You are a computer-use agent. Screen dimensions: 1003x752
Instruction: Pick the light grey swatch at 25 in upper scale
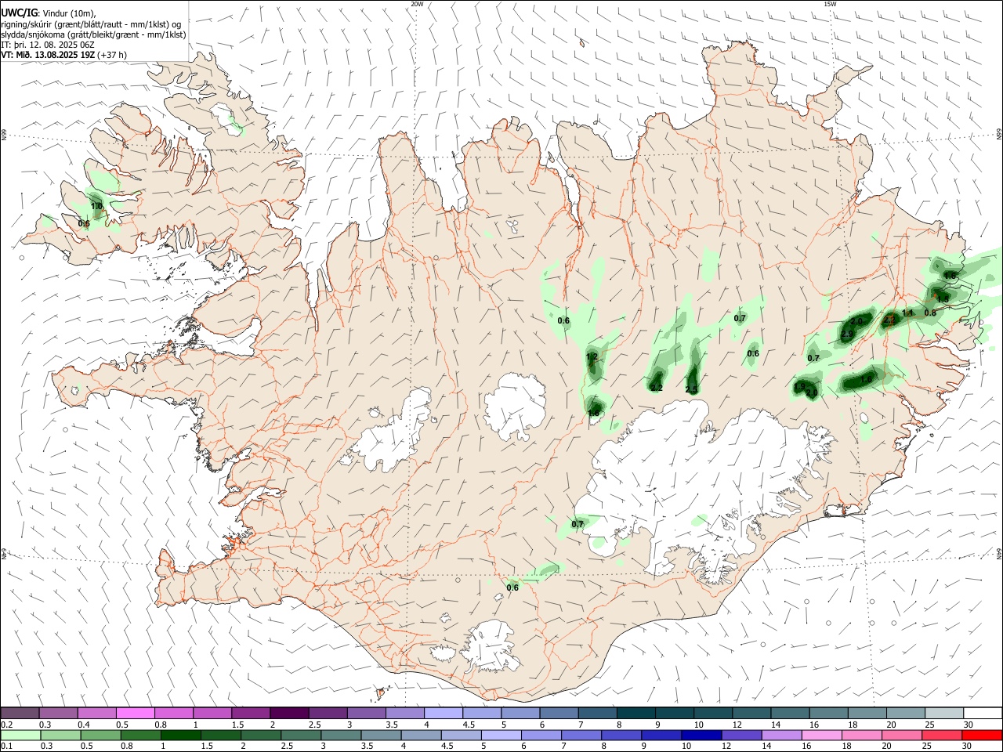(x=944, y=713)
